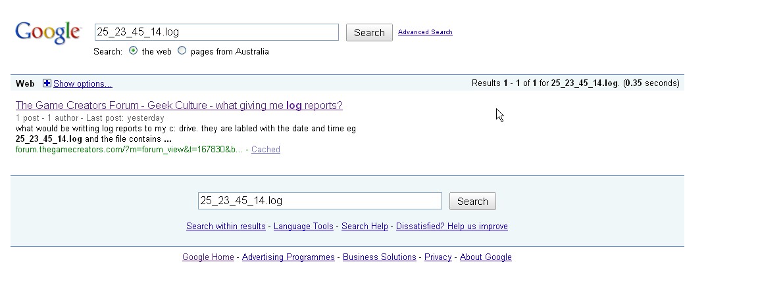Open Search within results link
758x281 pixels.
point(226,227)
